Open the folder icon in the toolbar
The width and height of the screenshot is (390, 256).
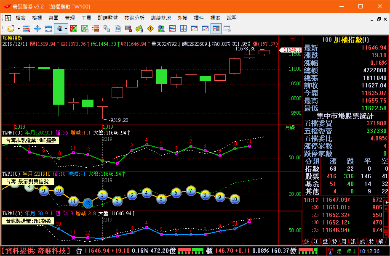click(11, 29)
